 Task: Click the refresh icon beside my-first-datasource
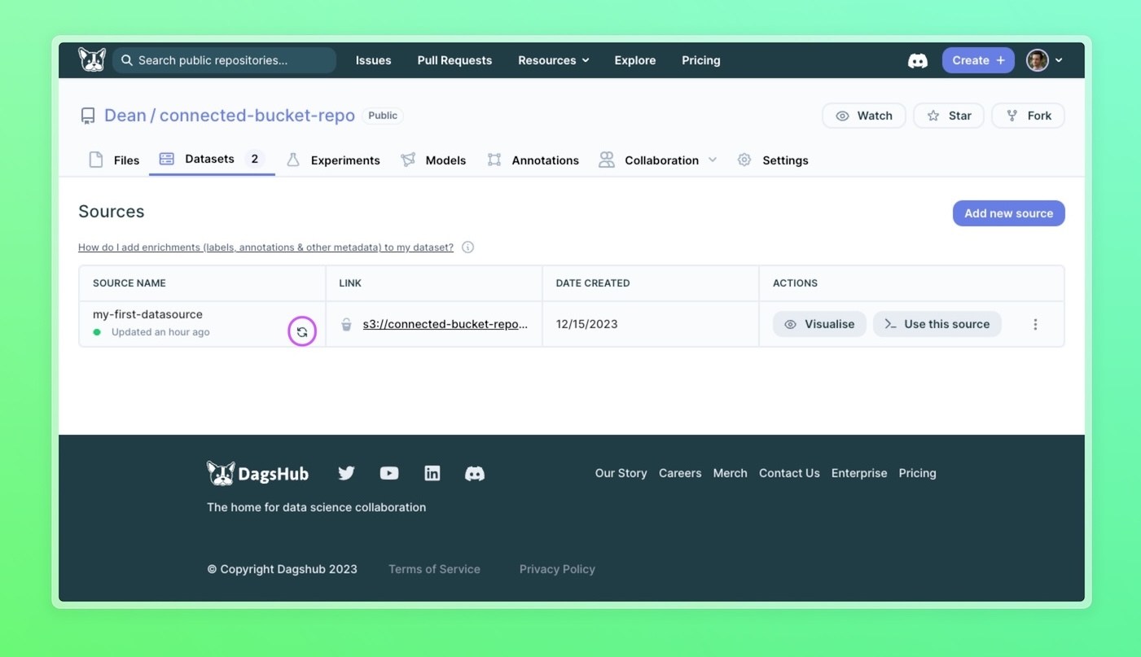(x=302, y=331)
